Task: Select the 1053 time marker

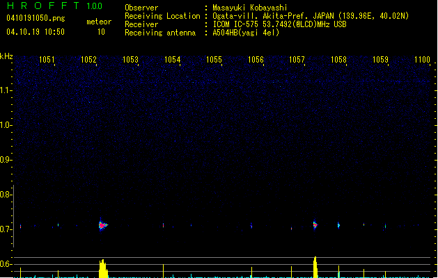Action: tap(130, 60)
